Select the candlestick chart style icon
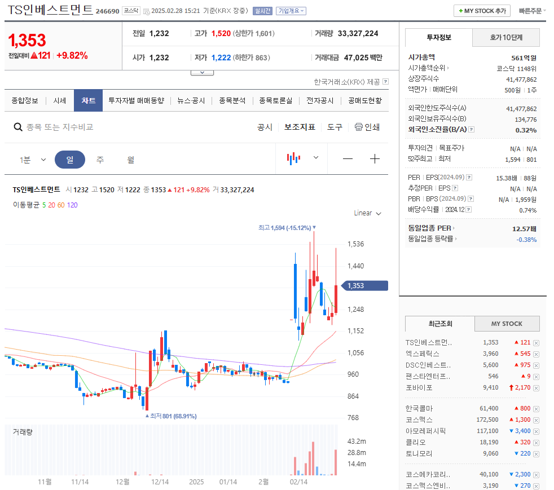 coord(293,159)
